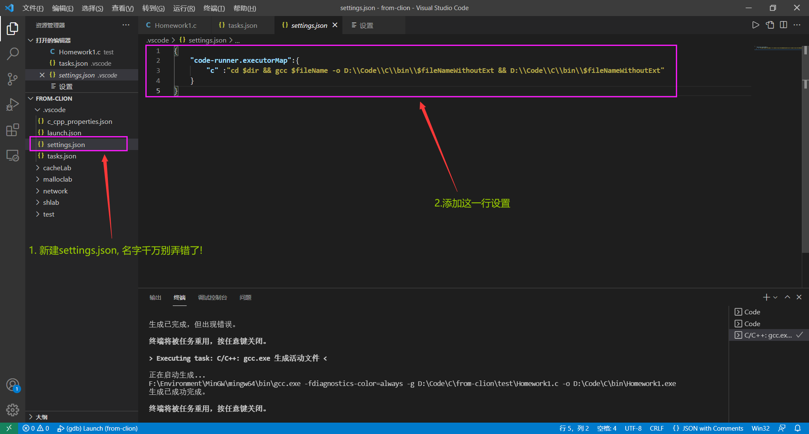Screen dimensions: 809x434
Task: Click the Split Editor icon
Action: [x=784, y=25]
